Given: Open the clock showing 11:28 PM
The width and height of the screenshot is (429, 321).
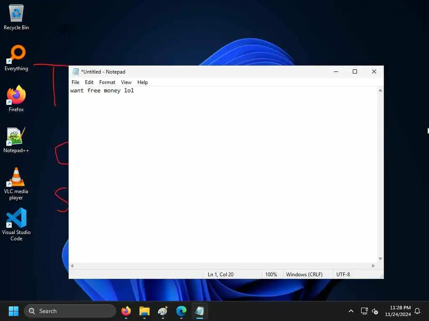Looking at the screenshot, I should click(398, 311).
